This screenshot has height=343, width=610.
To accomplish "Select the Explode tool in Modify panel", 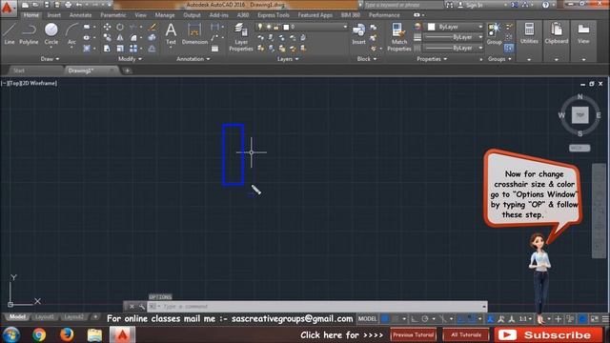I will (x=152, y=38).
